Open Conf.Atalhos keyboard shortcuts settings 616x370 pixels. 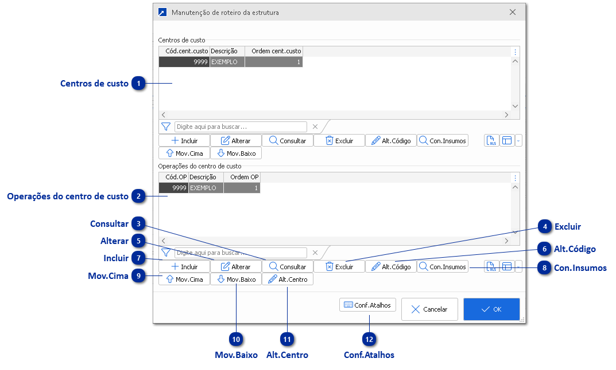tap(367, 305)
